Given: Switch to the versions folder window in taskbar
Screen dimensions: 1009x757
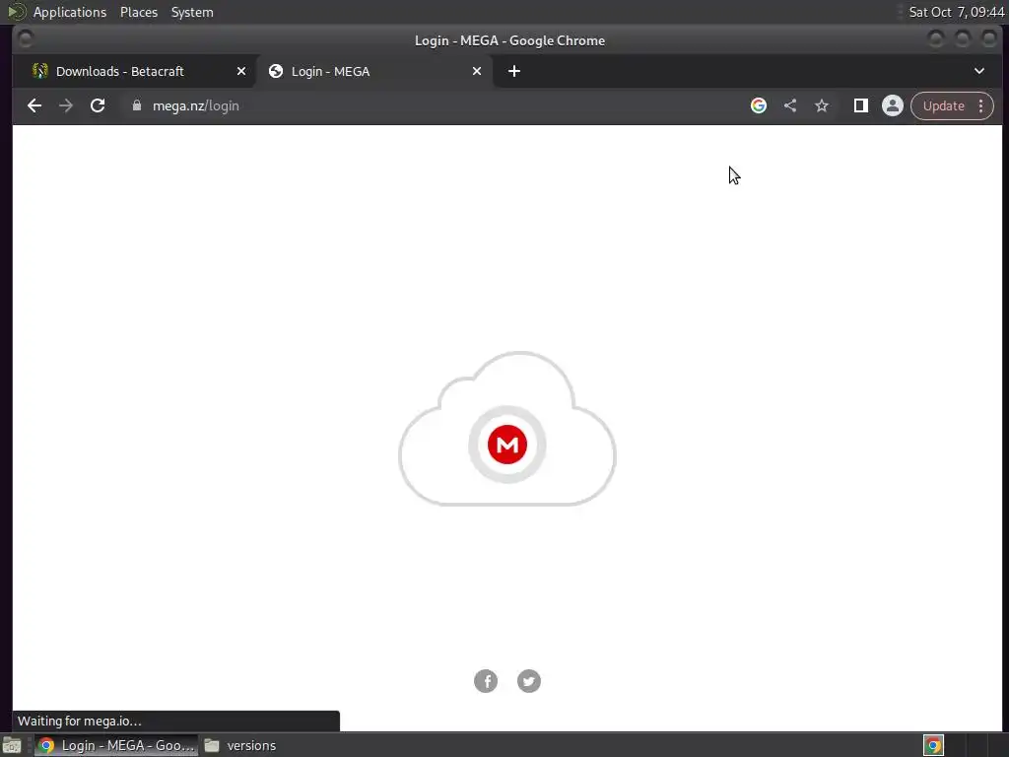Looking at the screenshot, I should point(240,745).
